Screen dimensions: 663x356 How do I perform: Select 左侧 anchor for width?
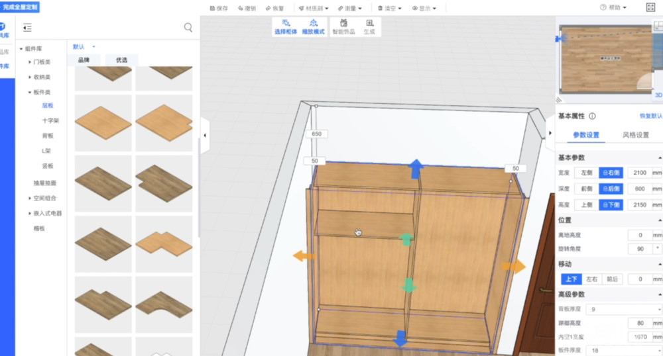pyautogui.click(x=586, y=173)
